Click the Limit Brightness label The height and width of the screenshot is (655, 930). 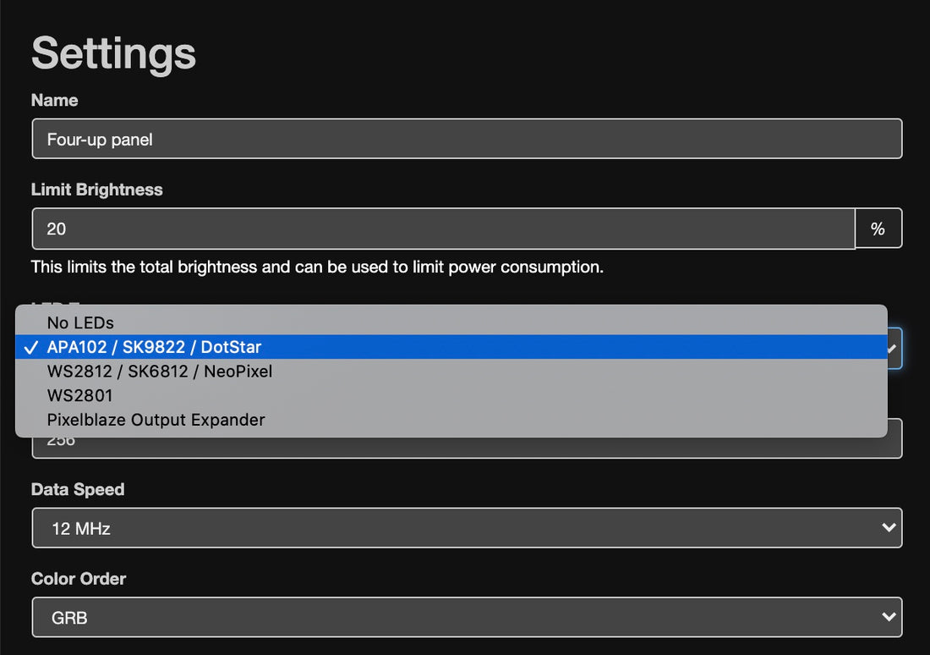(96, 190)
